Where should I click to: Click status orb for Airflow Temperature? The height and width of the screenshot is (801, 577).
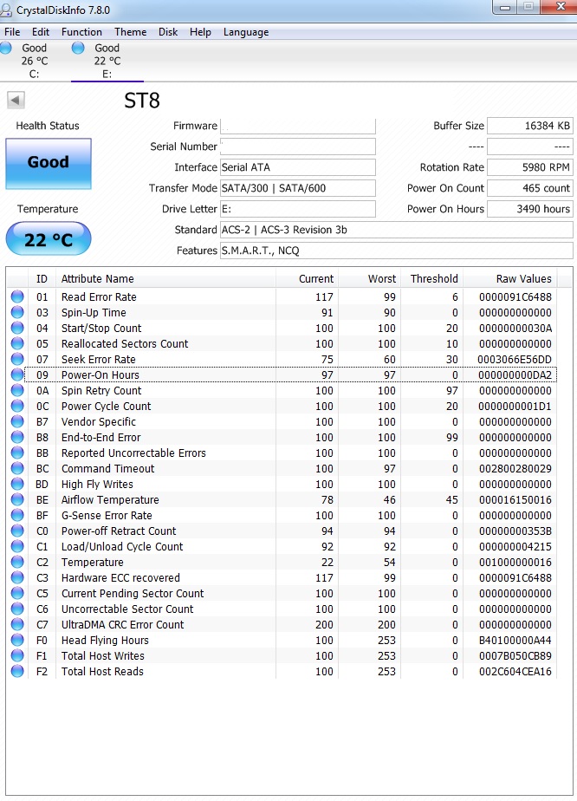(17, 499)
